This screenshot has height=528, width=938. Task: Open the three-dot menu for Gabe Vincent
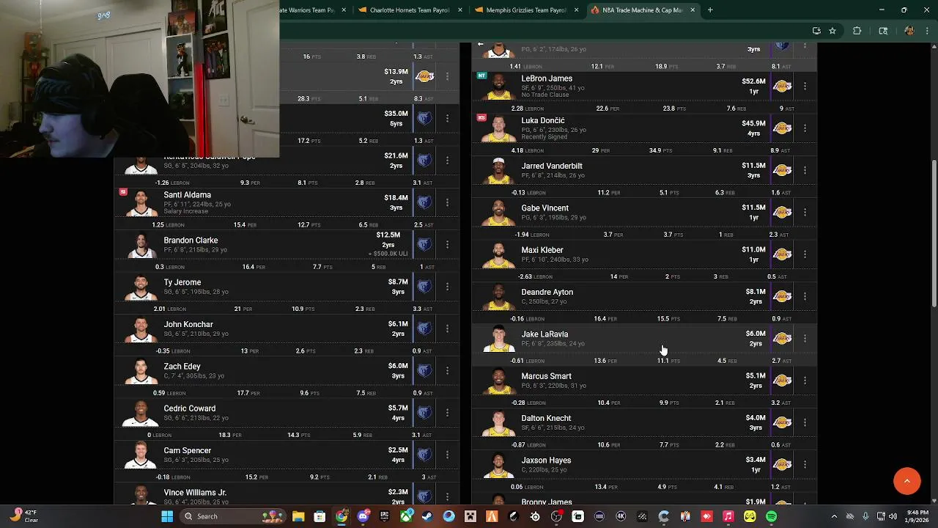coord(805,213)
